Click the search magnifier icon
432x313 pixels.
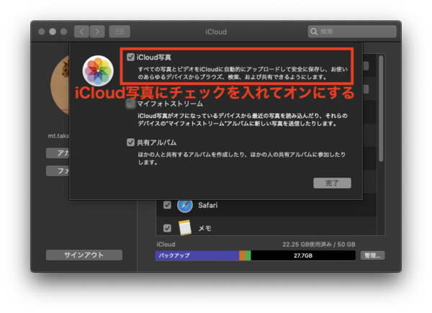click(314, 32)
